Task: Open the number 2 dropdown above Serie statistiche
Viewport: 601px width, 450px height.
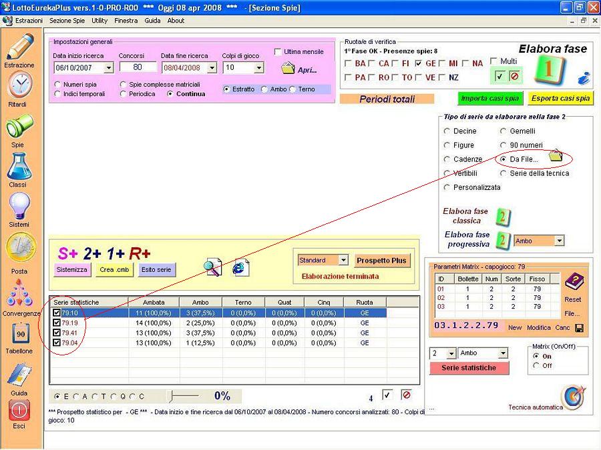Action: click(451, 353)
